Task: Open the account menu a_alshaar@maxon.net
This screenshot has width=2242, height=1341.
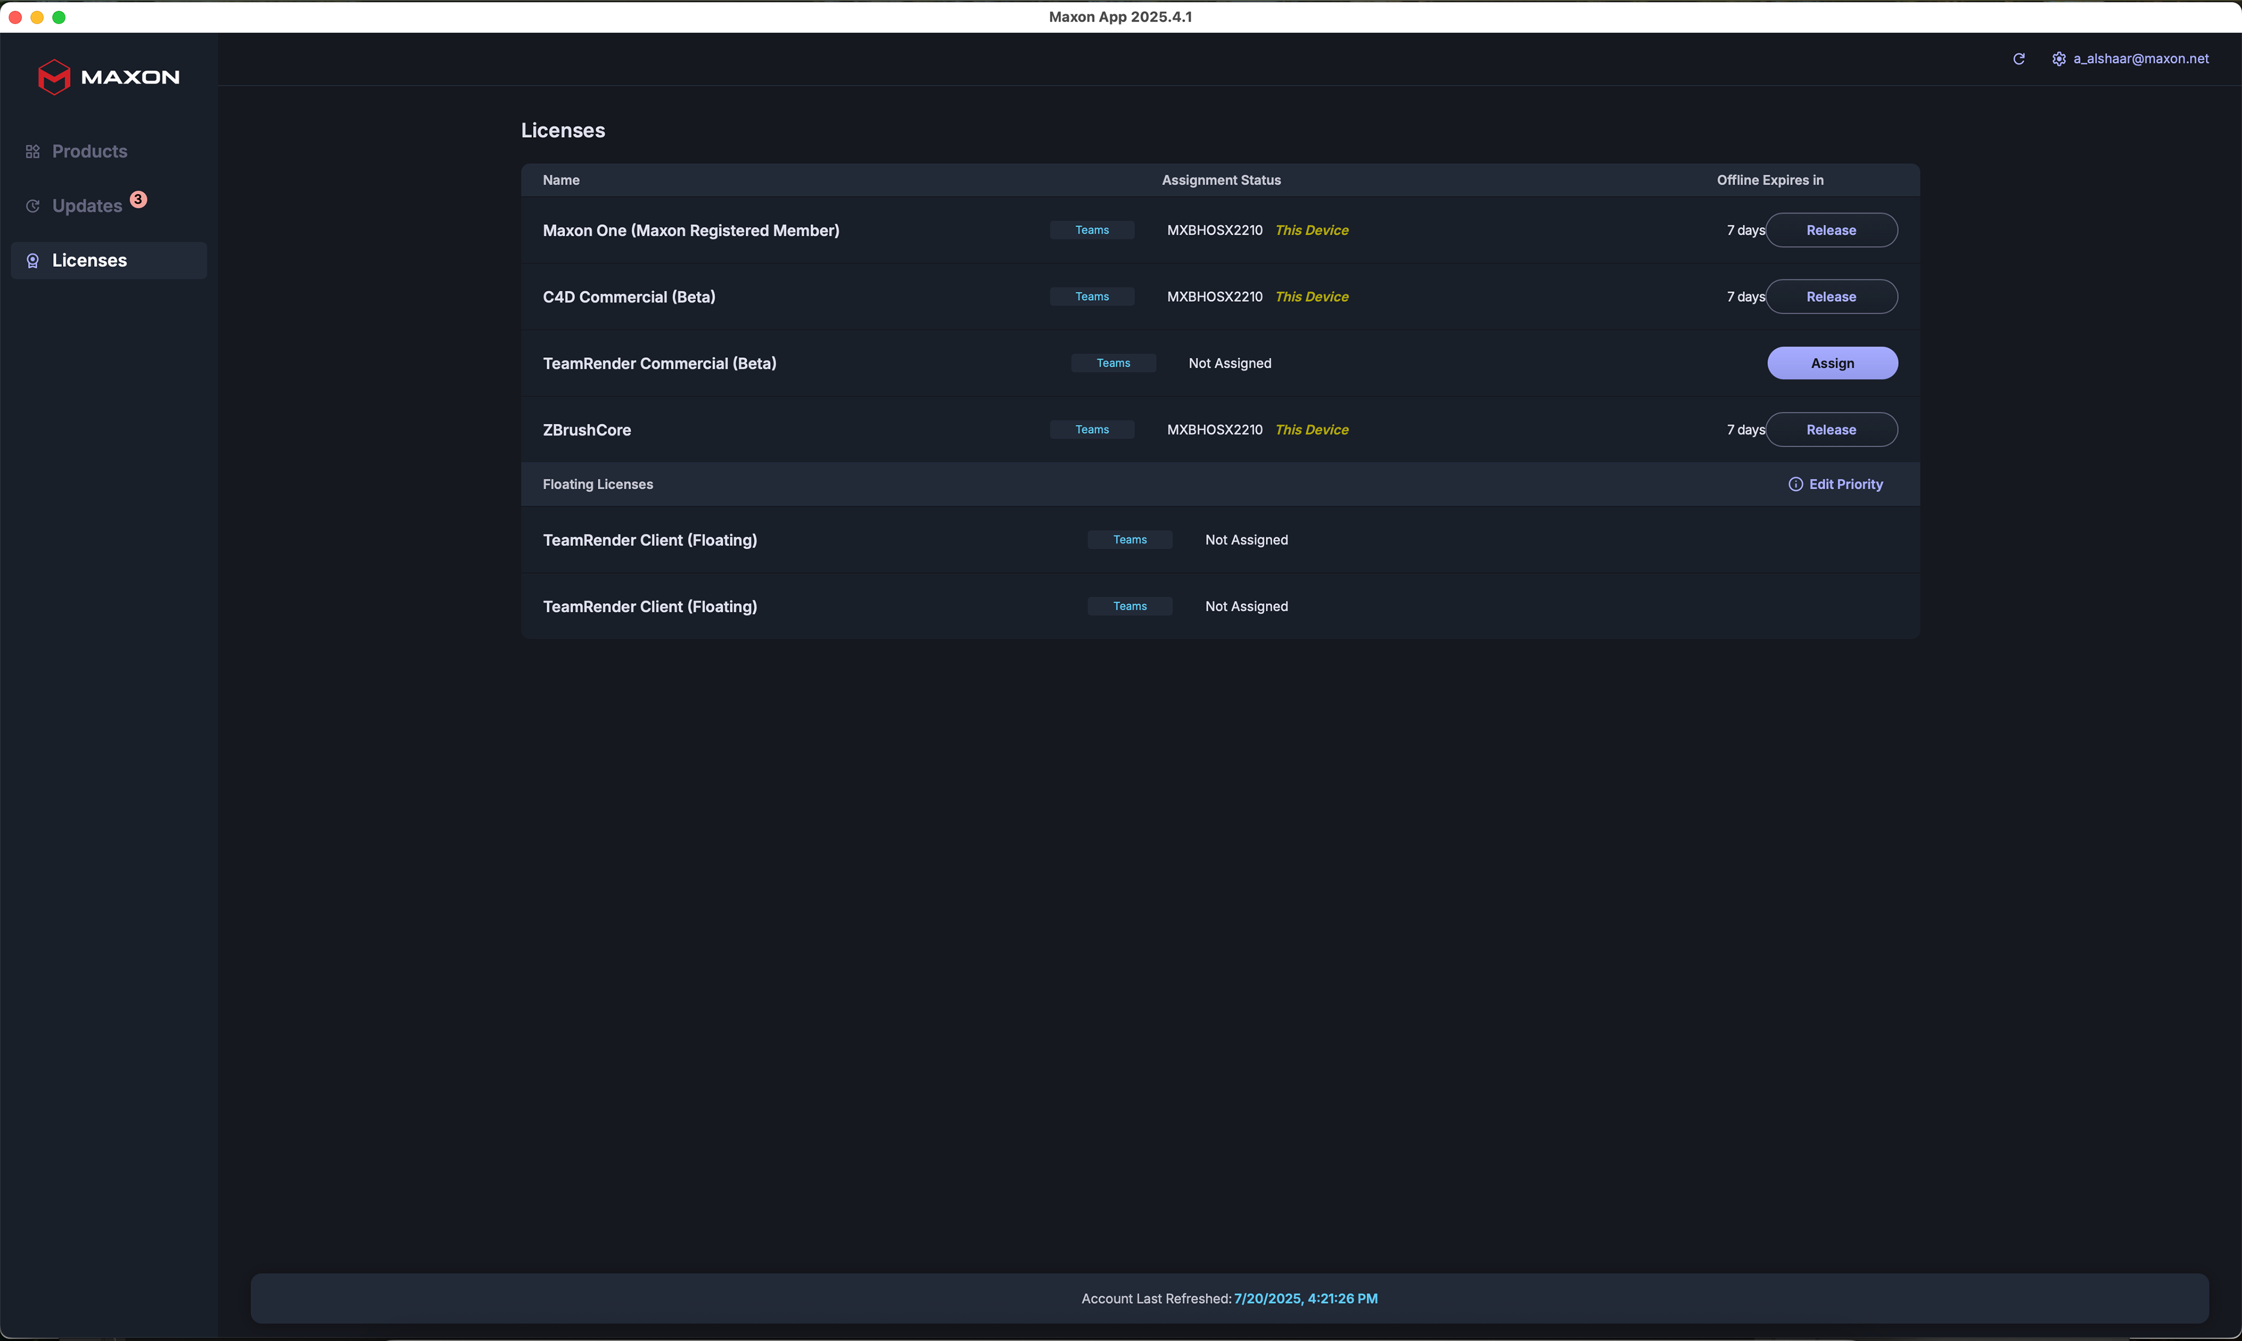Action: coord(2141,59)
